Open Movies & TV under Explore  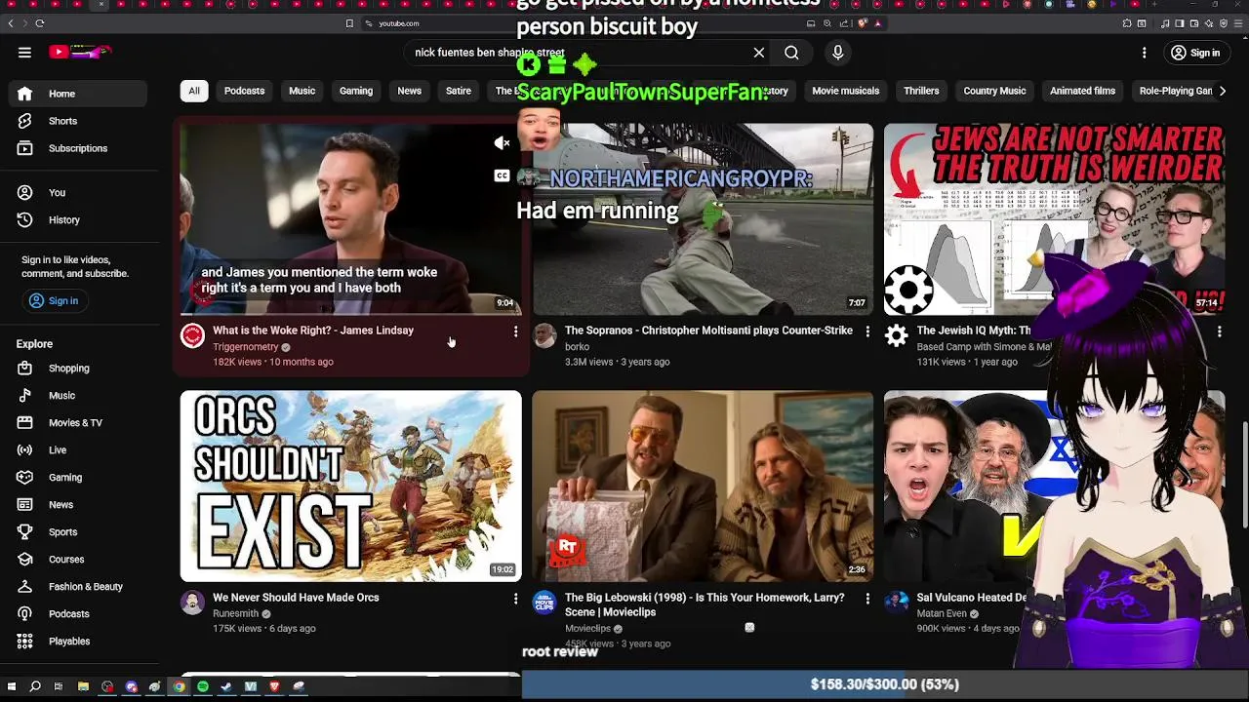(80, 423)
